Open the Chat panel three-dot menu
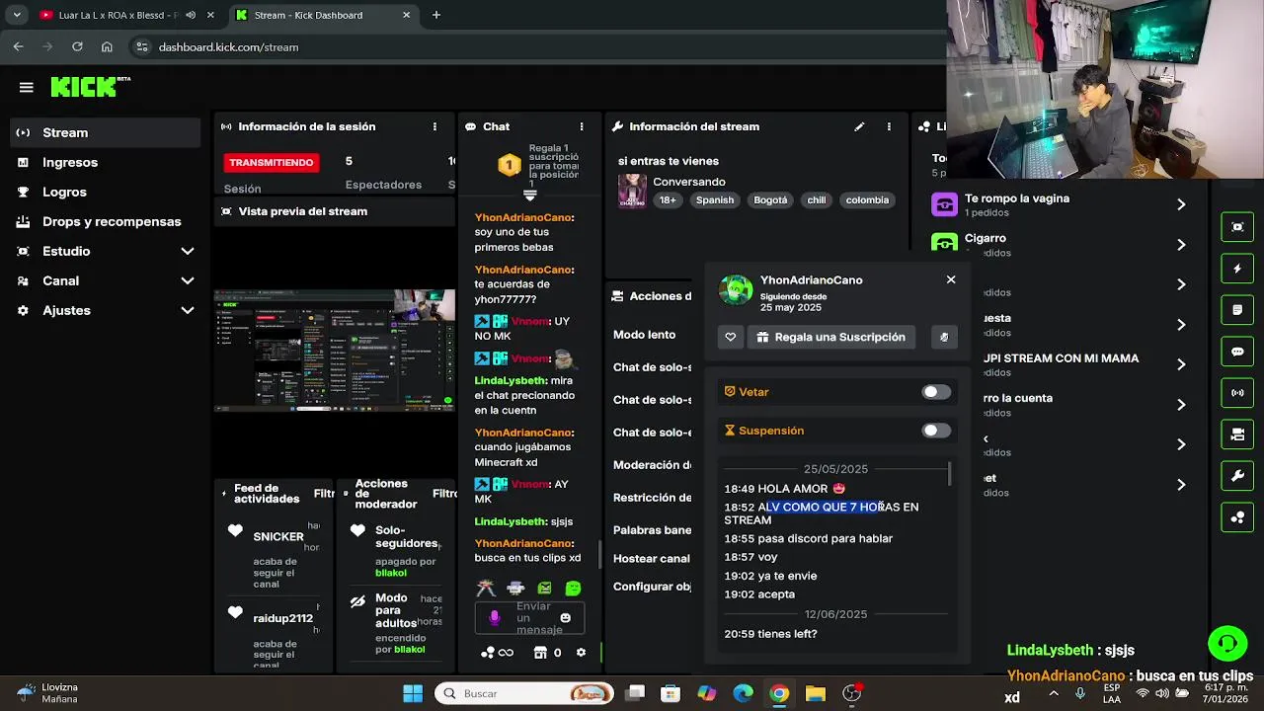 (x=582, y=126)
